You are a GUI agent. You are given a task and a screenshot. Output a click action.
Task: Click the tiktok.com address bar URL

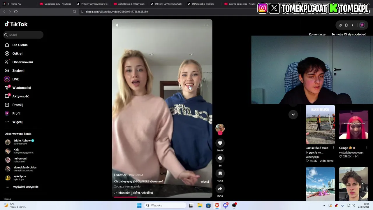[117, 12]
